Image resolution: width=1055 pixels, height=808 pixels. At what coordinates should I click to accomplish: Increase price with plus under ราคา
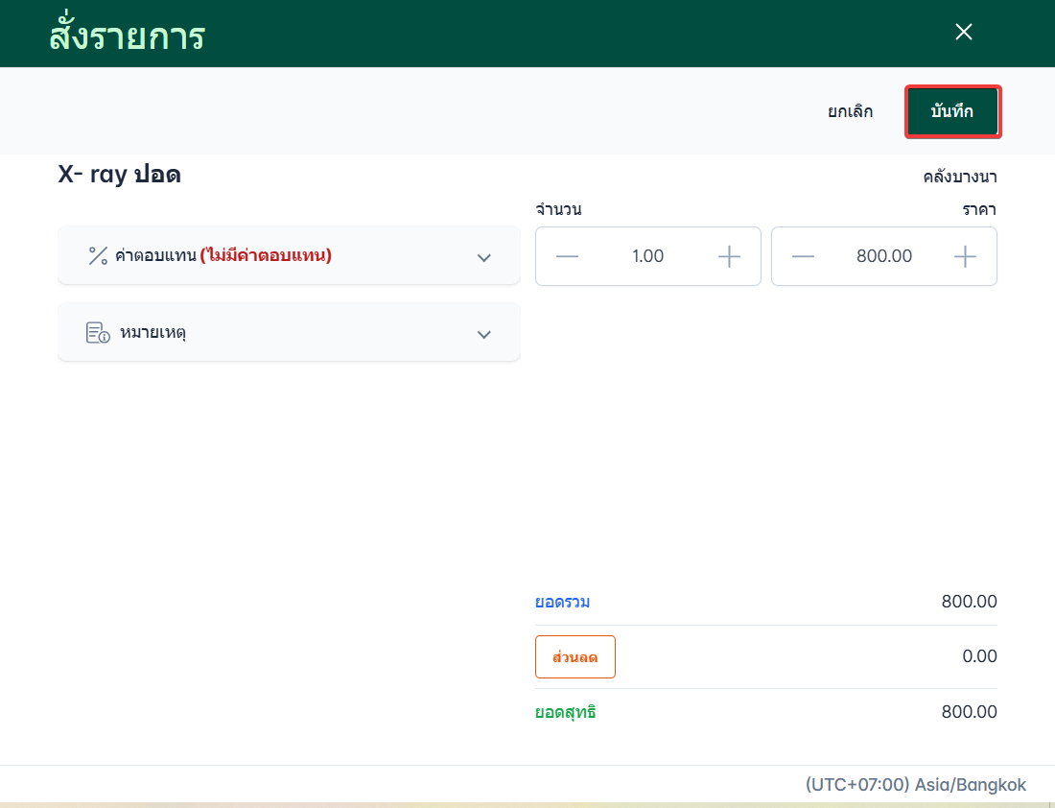tap(965, 256)
